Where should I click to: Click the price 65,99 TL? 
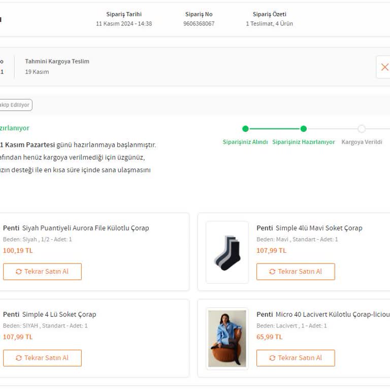[269, 337]
